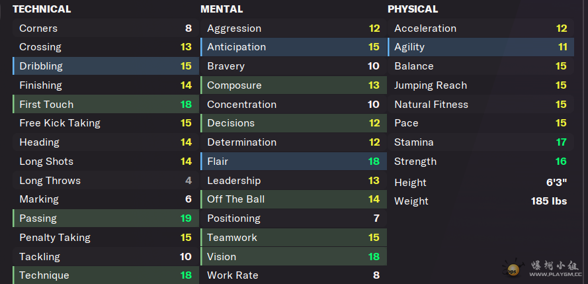Image resolution: width=588 pixels, height=284 pixels.
Task: Select the First Touch attribute row
Action: [105, 105]
